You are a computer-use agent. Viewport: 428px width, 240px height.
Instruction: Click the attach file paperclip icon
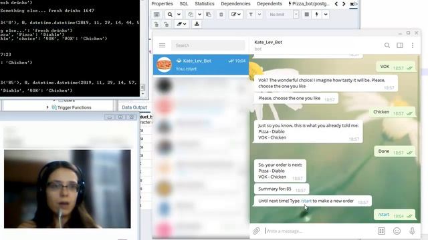click(x=256, y=231)
